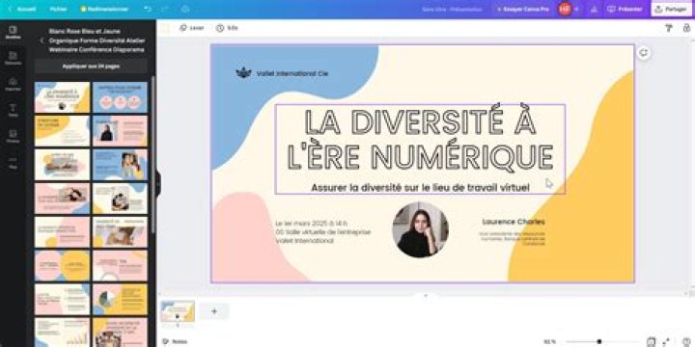Select template with yellow blob top-left

(62, 131)
